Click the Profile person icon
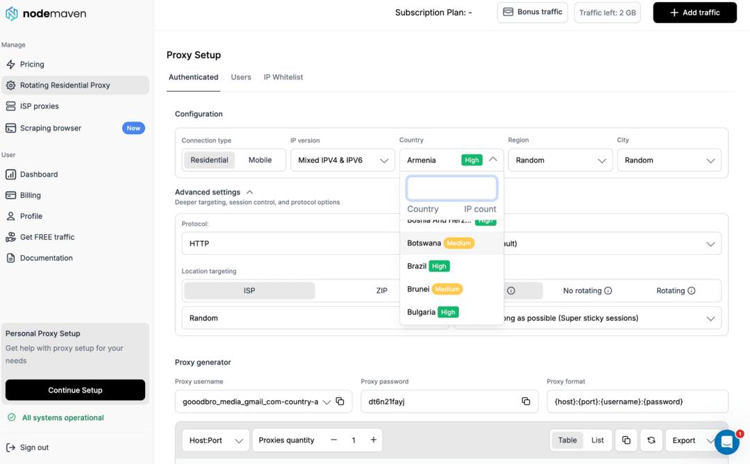 pyautogui.click(x=10, y=216)
